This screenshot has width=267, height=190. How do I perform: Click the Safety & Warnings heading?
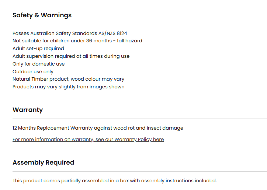(x=42, y=15)
